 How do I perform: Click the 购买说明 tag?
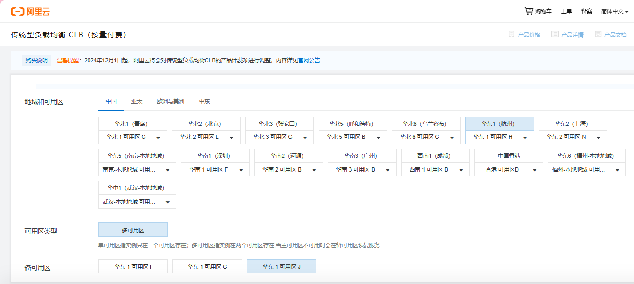[37, 60]
